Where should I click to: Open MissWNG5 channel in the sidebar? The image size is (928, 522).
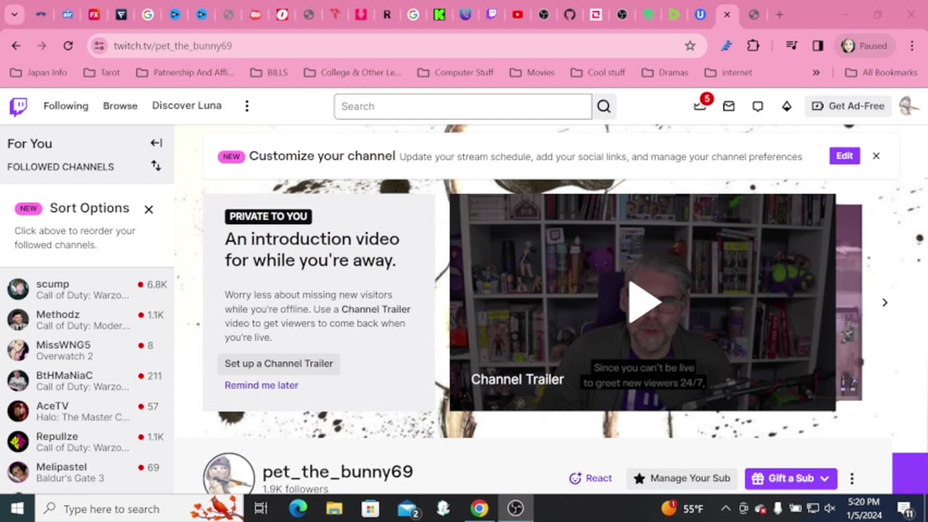point(87,350)
